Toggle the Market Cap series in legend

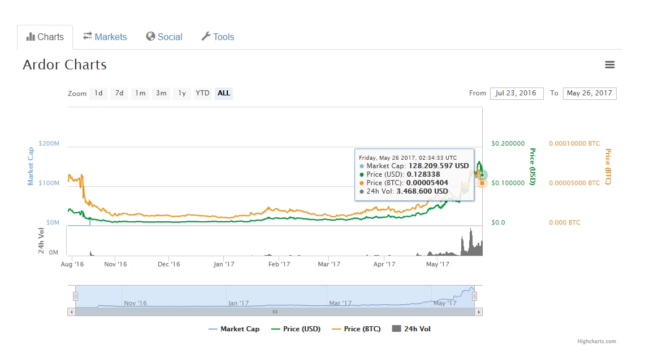233,329
